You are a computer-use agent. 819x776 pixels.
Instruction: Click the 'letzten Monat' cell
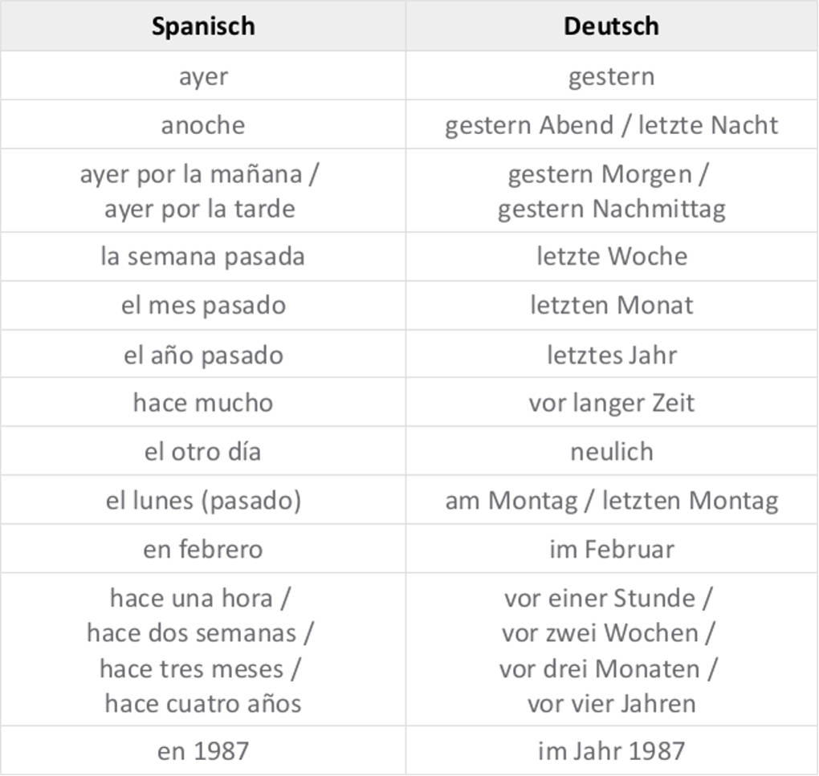coord(611,306)
